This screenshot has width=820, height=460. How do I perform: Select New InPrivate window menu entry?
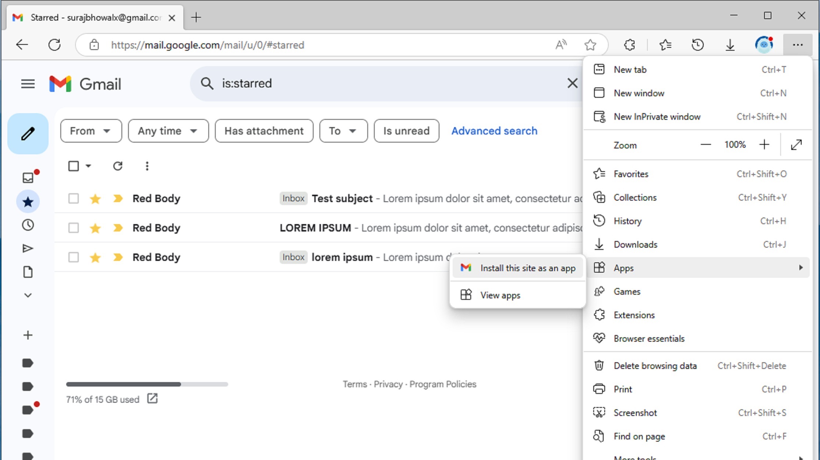click(657, 117)
